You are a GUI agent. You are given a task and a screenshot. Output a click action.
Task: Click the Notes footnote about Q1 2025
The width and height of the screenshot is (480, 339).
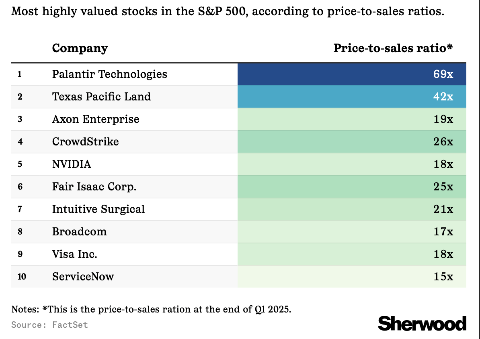pos(151,309)
